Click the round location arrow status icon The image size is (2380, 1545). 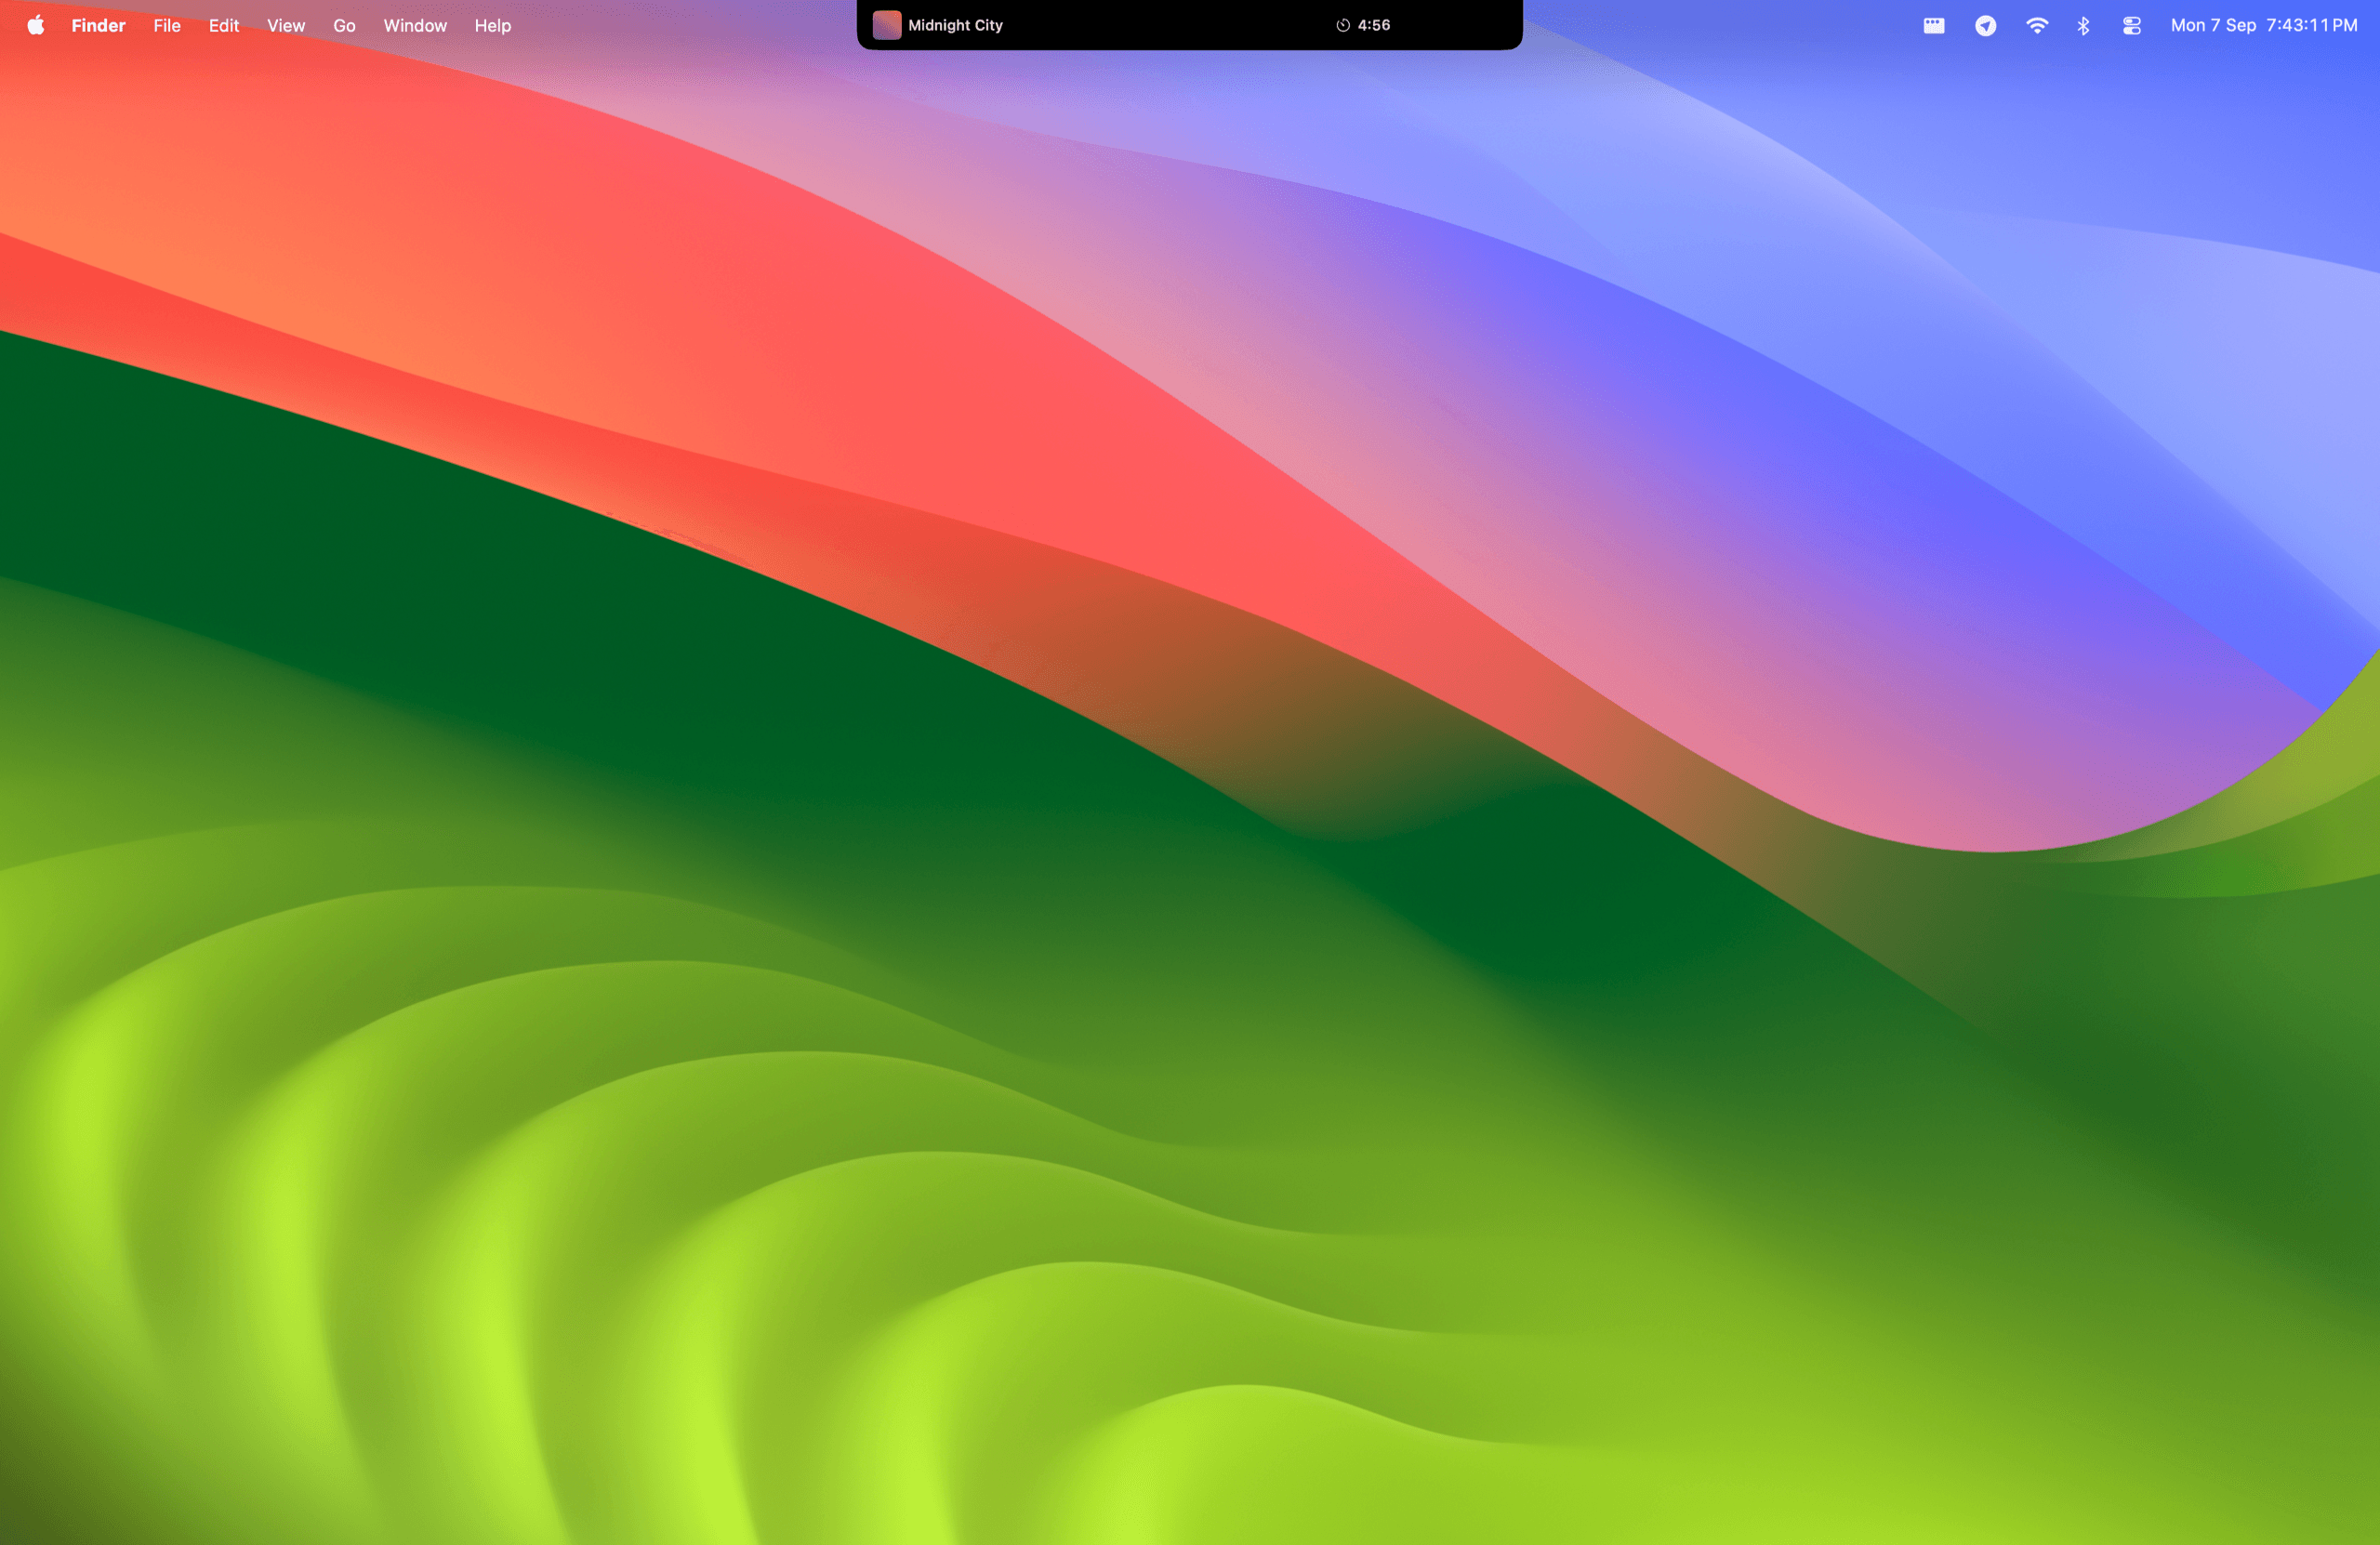(1986, 25)
